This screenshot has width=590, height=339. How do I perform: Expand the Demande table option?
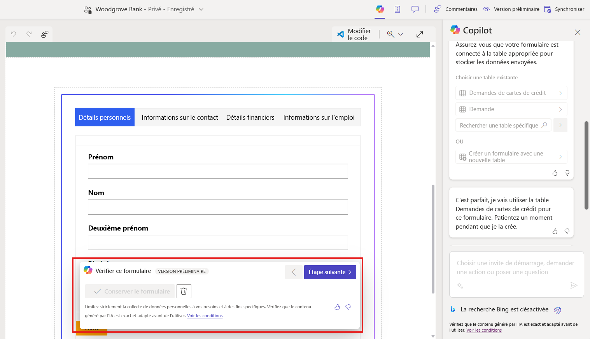coord(560,109)
